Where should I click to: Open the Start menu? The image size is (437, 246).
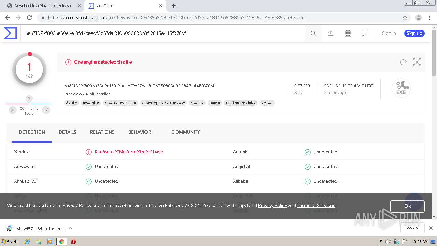(x=10, y=242)
